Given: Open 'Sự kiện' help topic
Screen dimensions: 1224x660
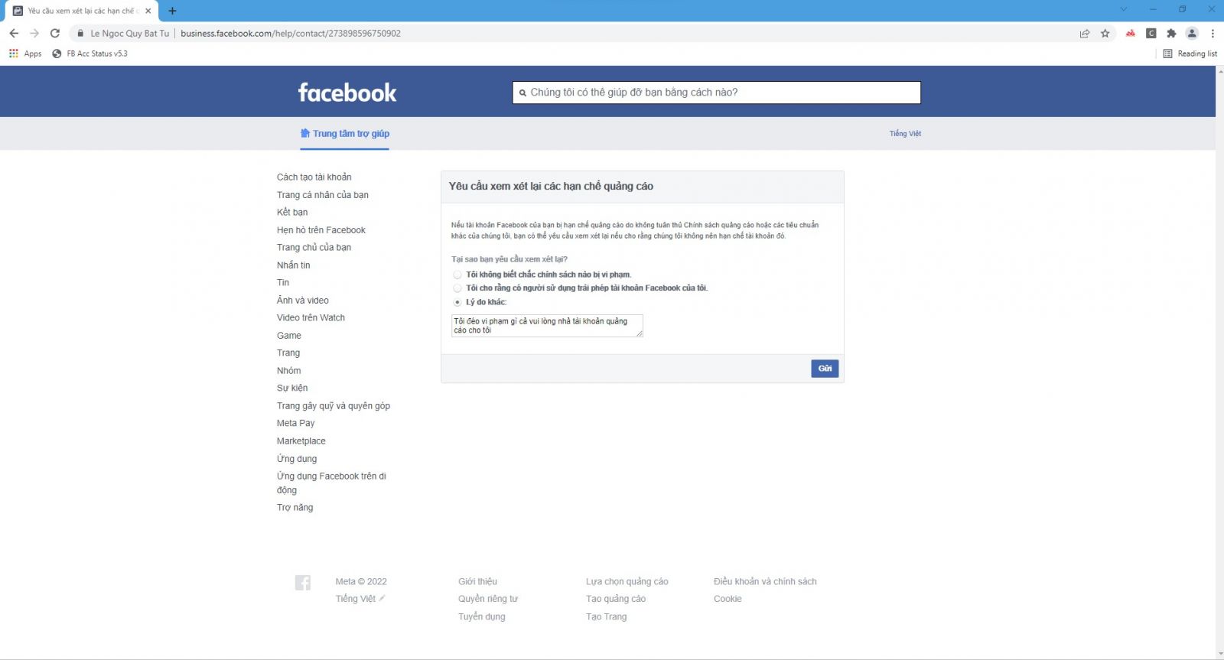Looking at the screenshot, I should [292, 389].
